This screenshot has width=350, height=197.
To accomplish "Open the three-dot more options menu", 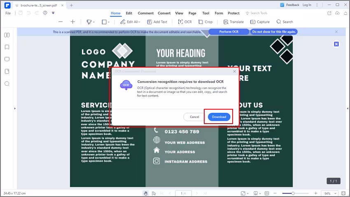I will 317,5.
